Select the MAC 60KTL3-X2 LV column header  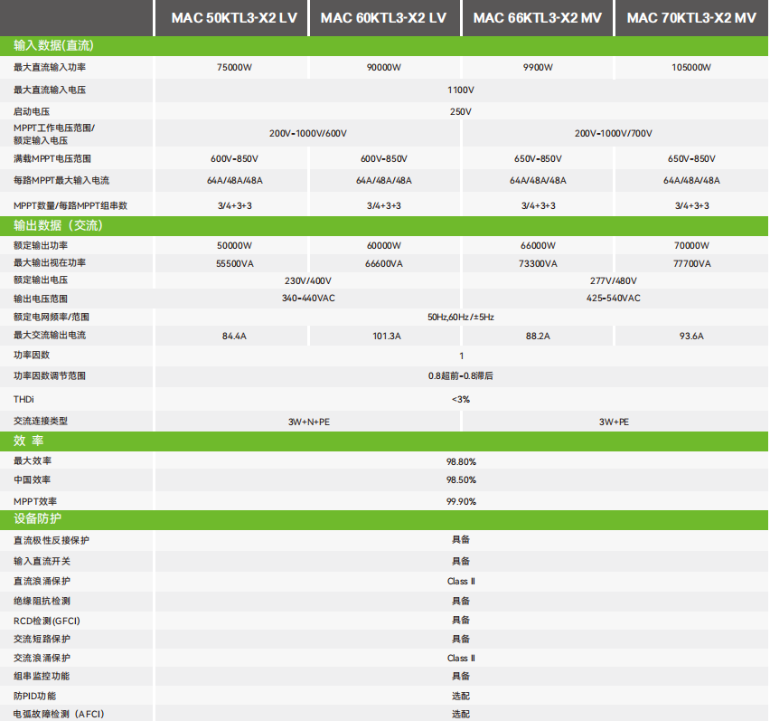click(x=383, y=18)
